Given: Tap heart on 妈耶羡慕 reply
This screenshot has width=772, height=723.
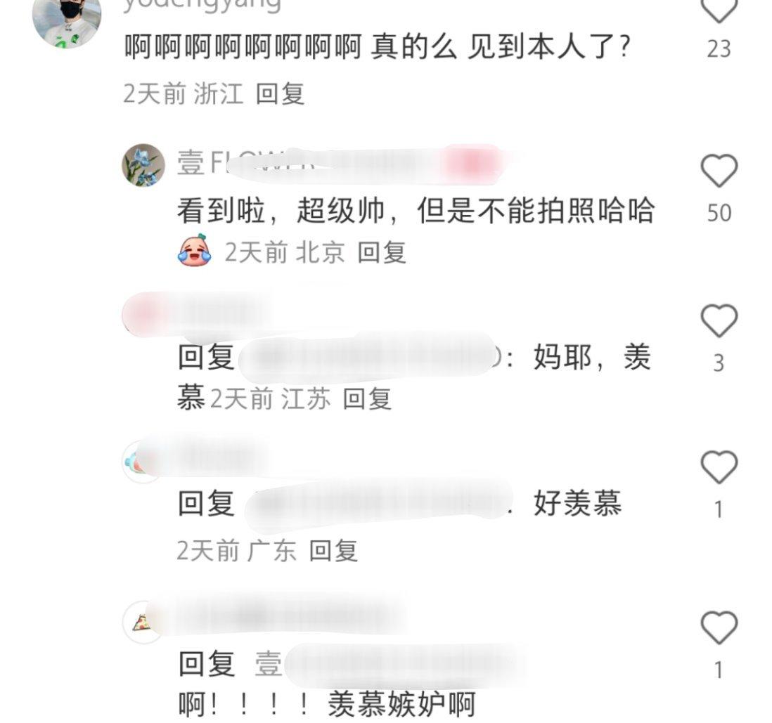Looking at the screenshot, I should click(719, 321).
